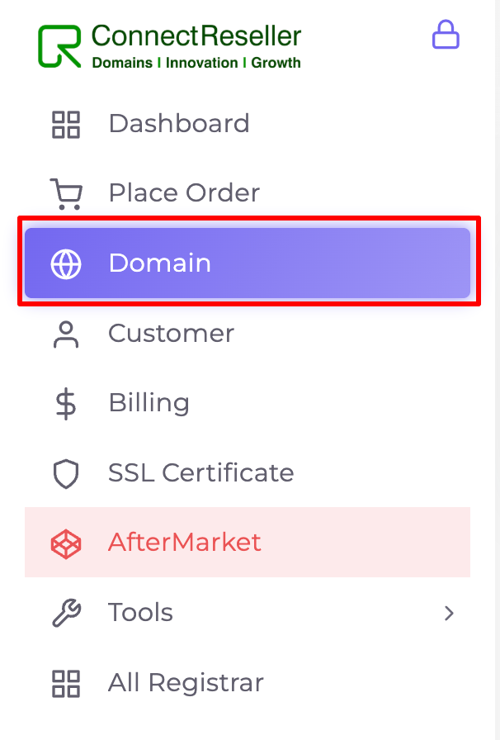Click the All Registrar grid icon
The width and height of the screenshot is (500, 740).
pos(66,683)
